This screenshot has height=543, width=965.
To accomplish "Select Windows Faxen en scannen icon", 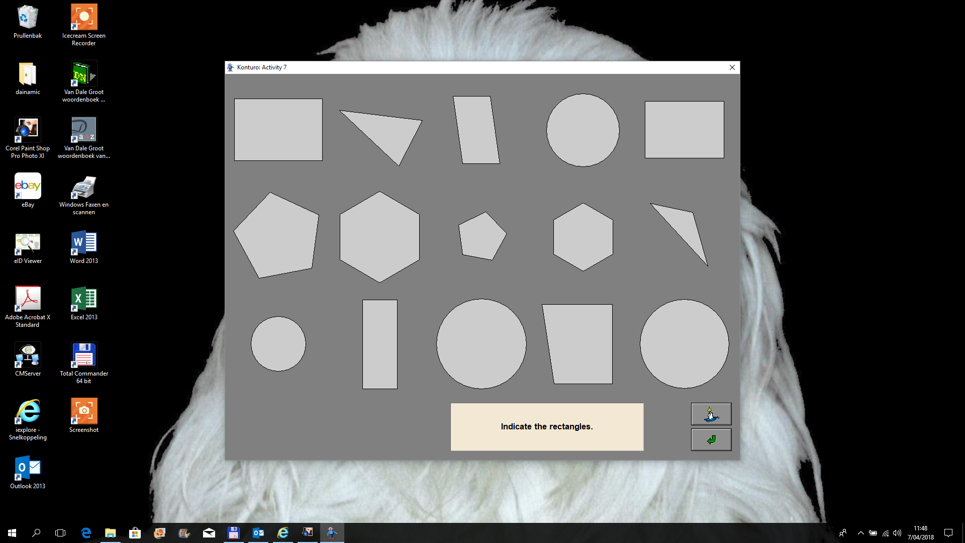I will (x=84, y=194).
